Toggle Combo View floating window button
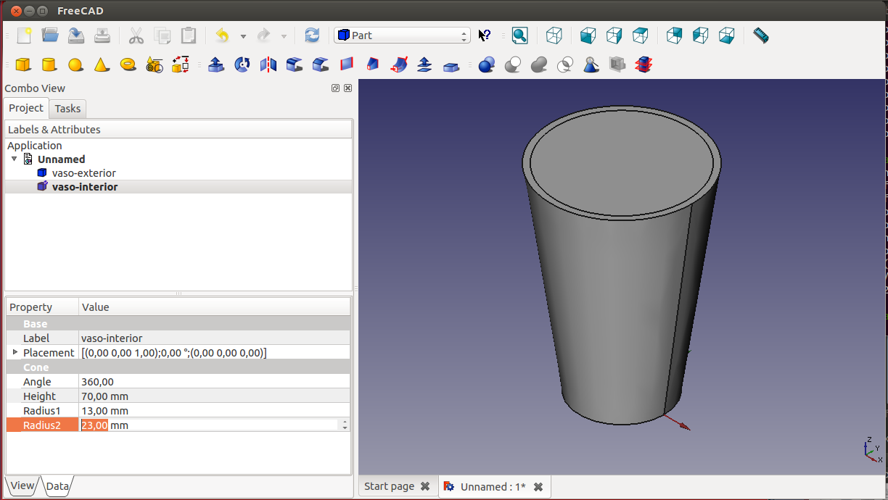888x500 pixels. coord(335,88)
